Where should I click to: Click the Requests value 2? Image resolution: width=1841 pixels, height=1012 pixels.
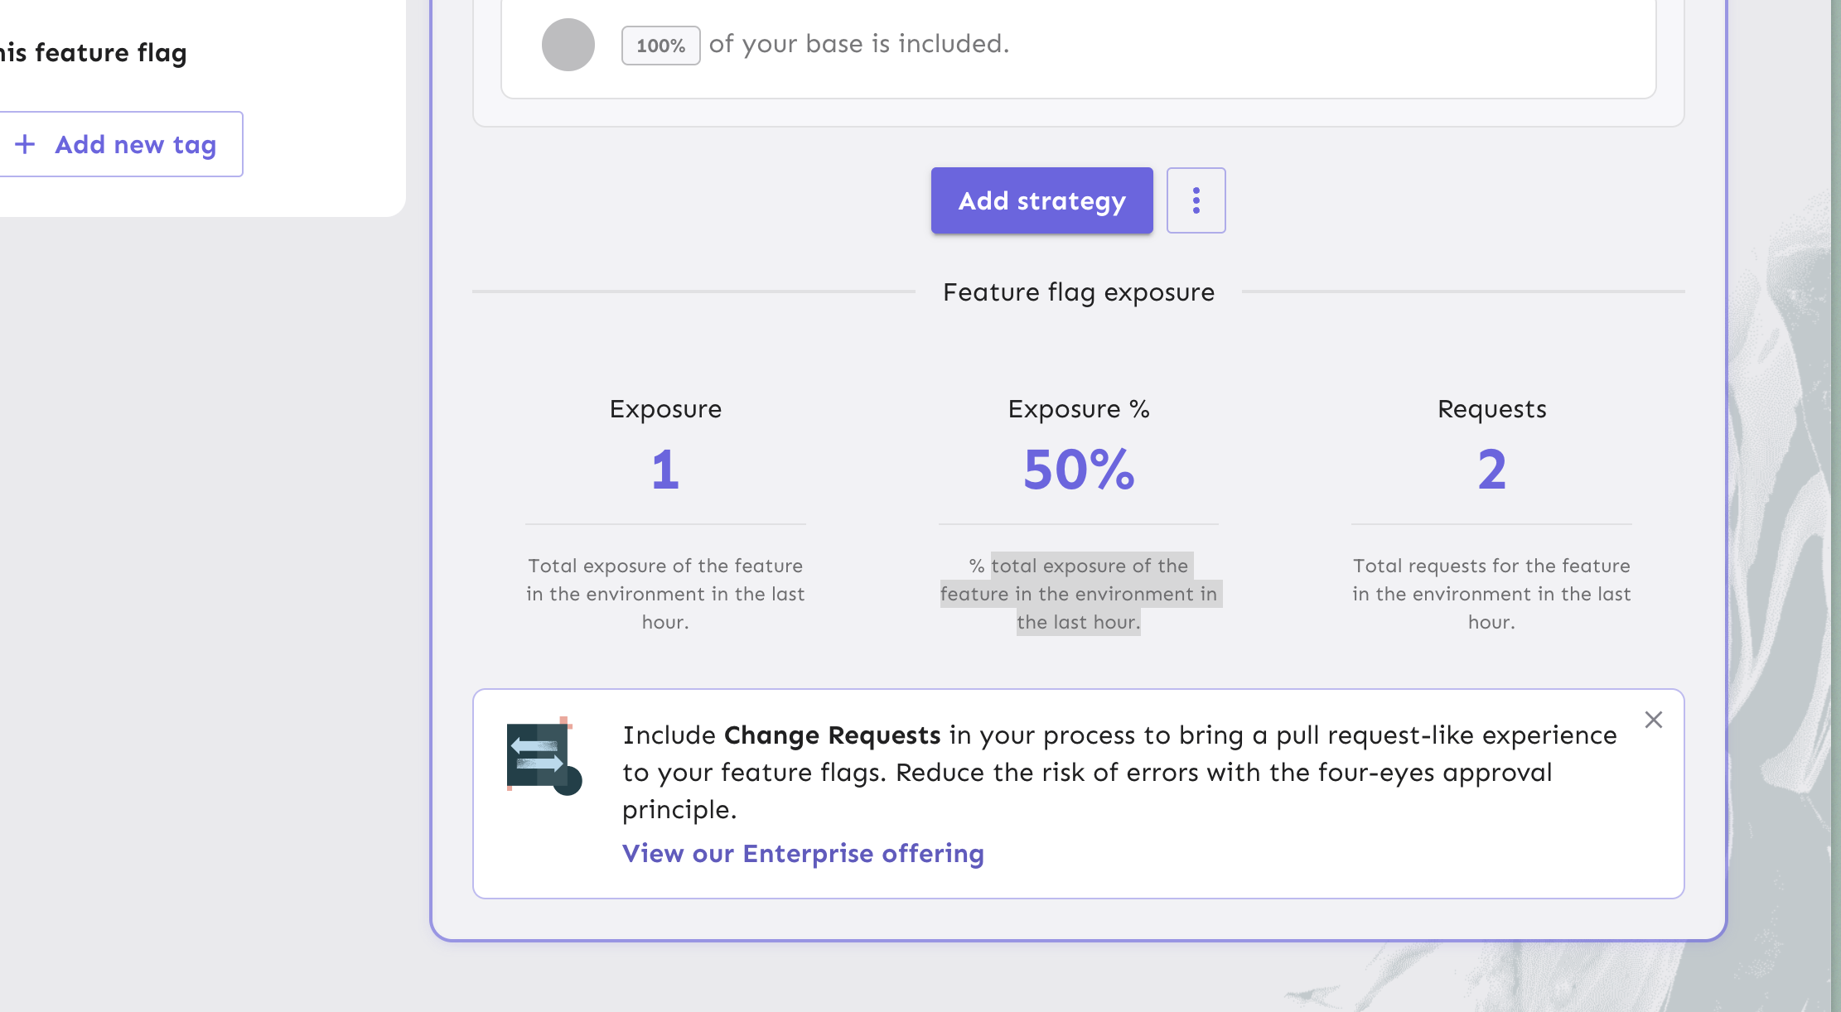click(x=1491, y=470)
